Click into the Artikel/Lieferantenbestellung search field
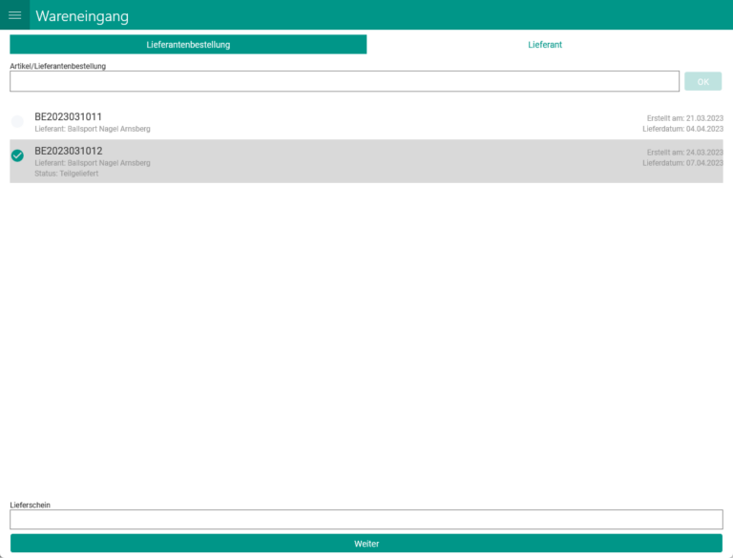 [344, 82]
